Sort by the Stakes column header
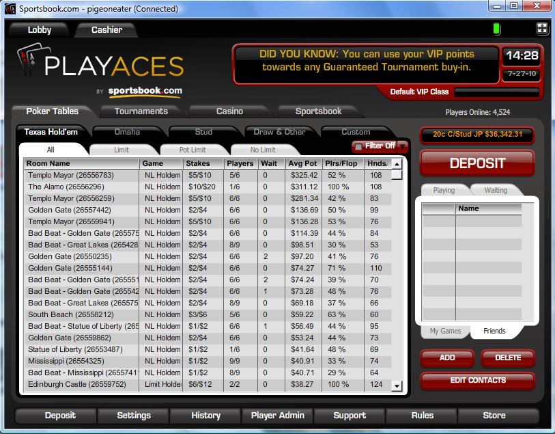Image resolution: width=555 pixels, height=434 pixels. [203, 163]
